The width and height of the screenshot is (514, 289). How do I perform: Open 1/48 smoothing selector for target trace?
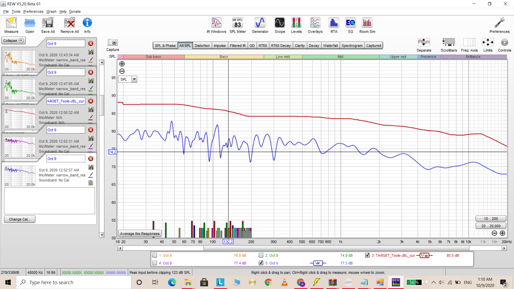point(424,256)
